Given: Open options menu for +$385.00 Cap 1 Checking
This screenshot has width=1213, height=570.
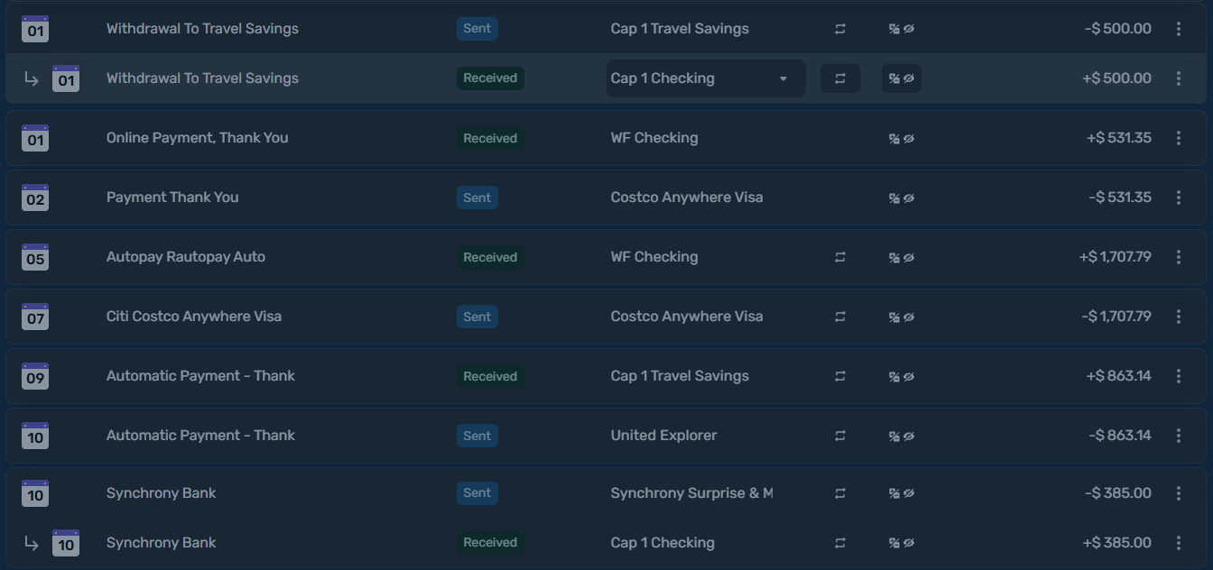Looking at the screenshot, I should coord(1179,543).
